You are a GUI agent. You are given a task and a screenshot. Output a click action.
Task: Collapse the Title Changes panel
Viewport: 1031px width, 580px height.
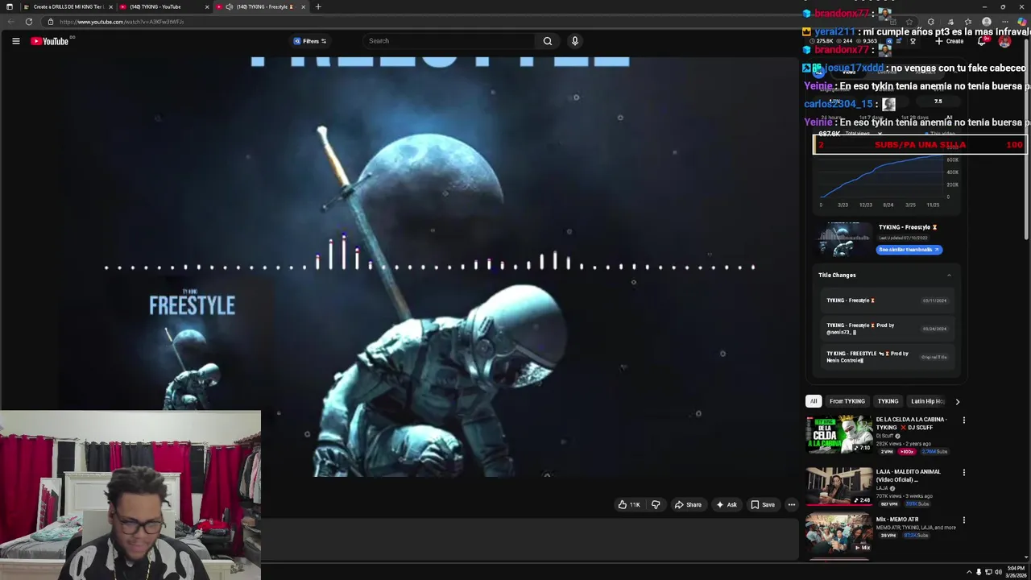coord(949,275)
